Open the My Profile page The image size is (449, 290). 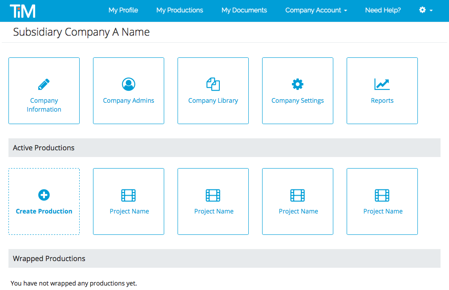pos(123,10)
